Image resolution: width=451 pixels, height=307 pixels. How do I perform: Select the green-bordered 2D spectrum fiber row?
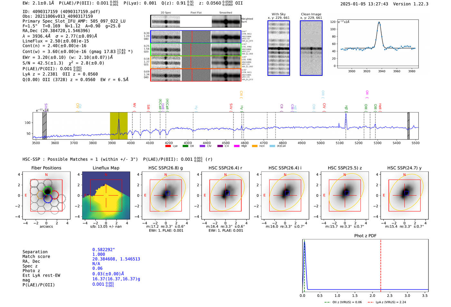[x=196, y=50]
